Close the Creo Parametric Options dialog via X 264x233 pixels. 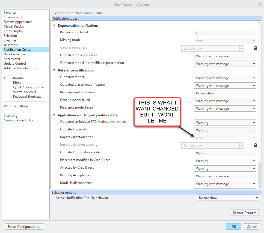(260, 4)
